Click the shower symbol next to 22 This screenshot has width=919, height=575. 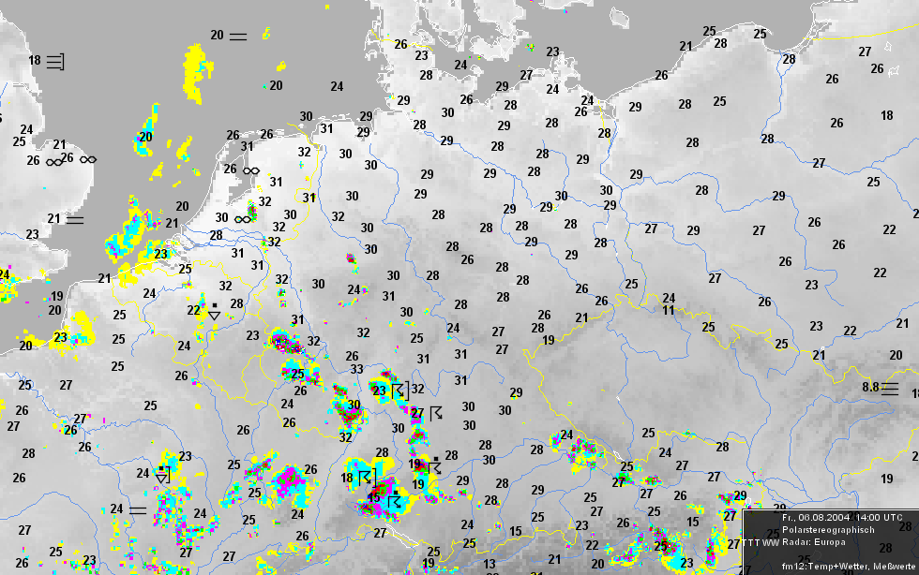click(x=215, y=312)
